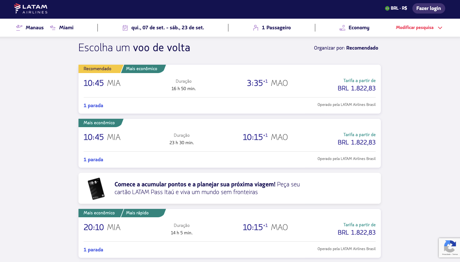The width and height of the screenshot is (460, 262).
Task: Click the calendar icon beside travel dates
Action: click(125, 28)
